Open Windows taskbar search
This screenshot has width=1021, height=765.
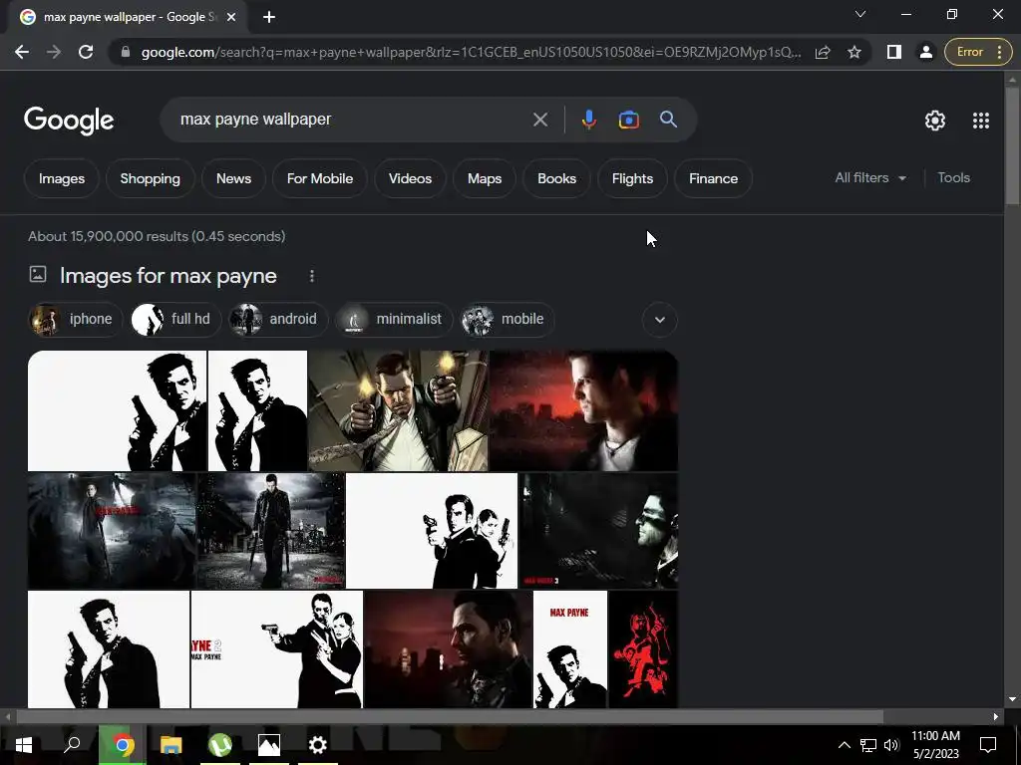(x=72, y=745)
